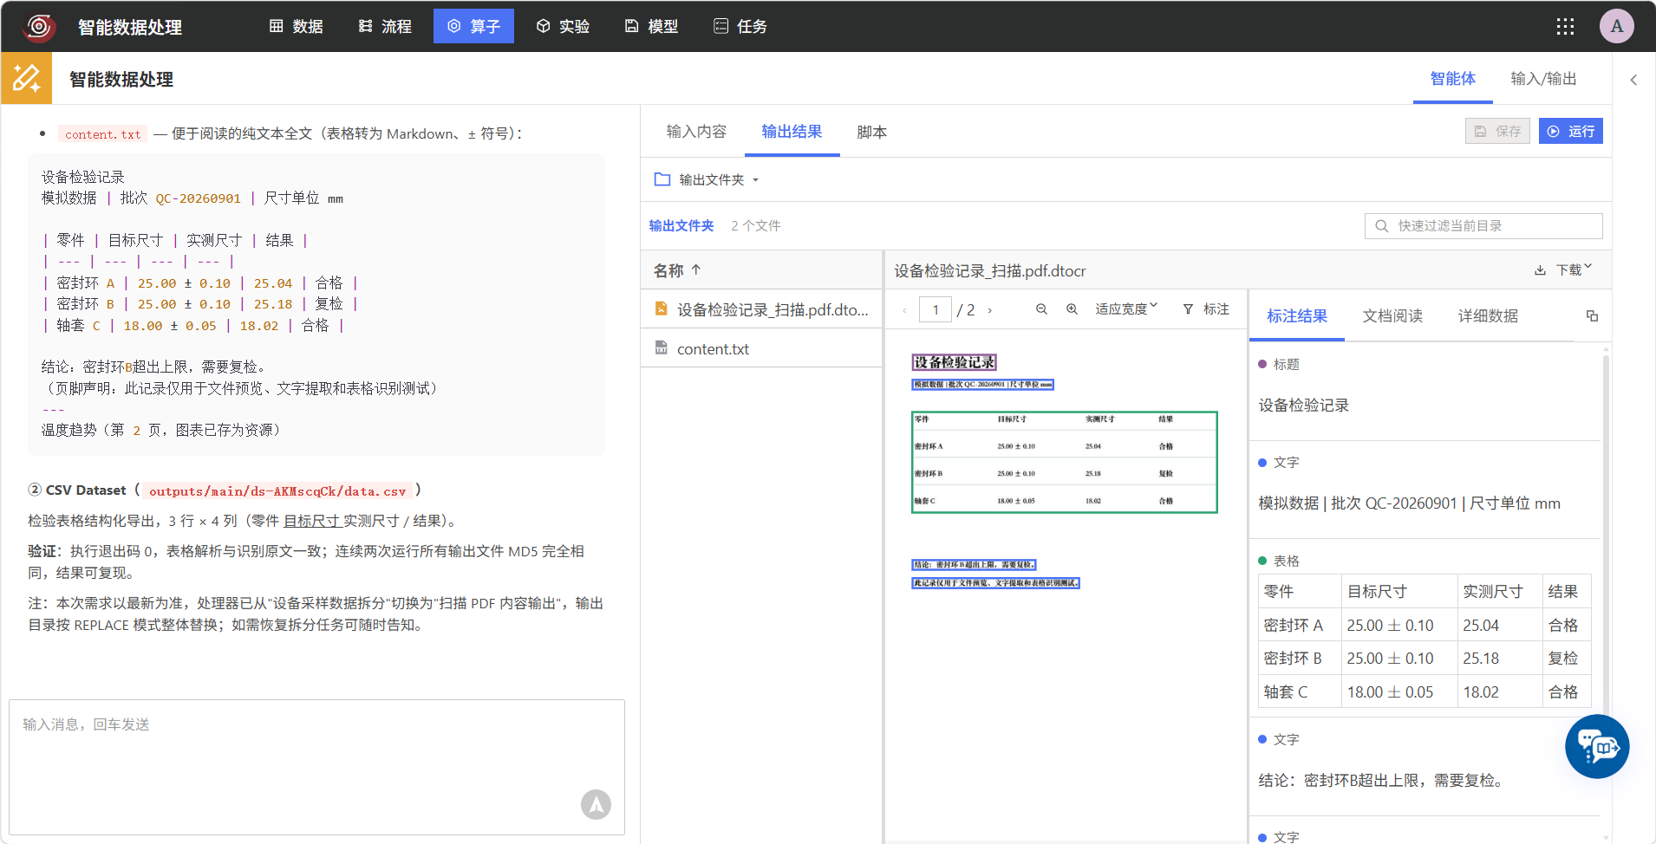Select the 标注结果 tab

1297,316
